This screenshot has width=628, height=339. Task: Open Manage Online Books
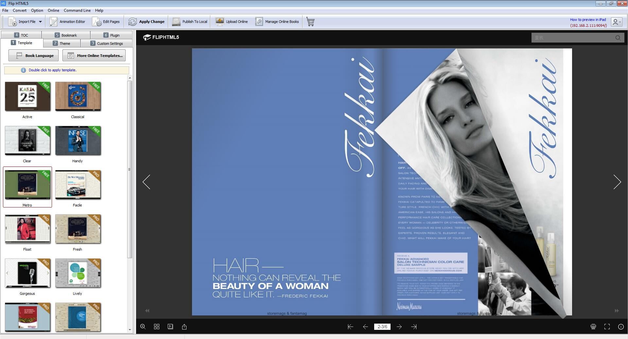pyautogui.click(x=277, y=22)
